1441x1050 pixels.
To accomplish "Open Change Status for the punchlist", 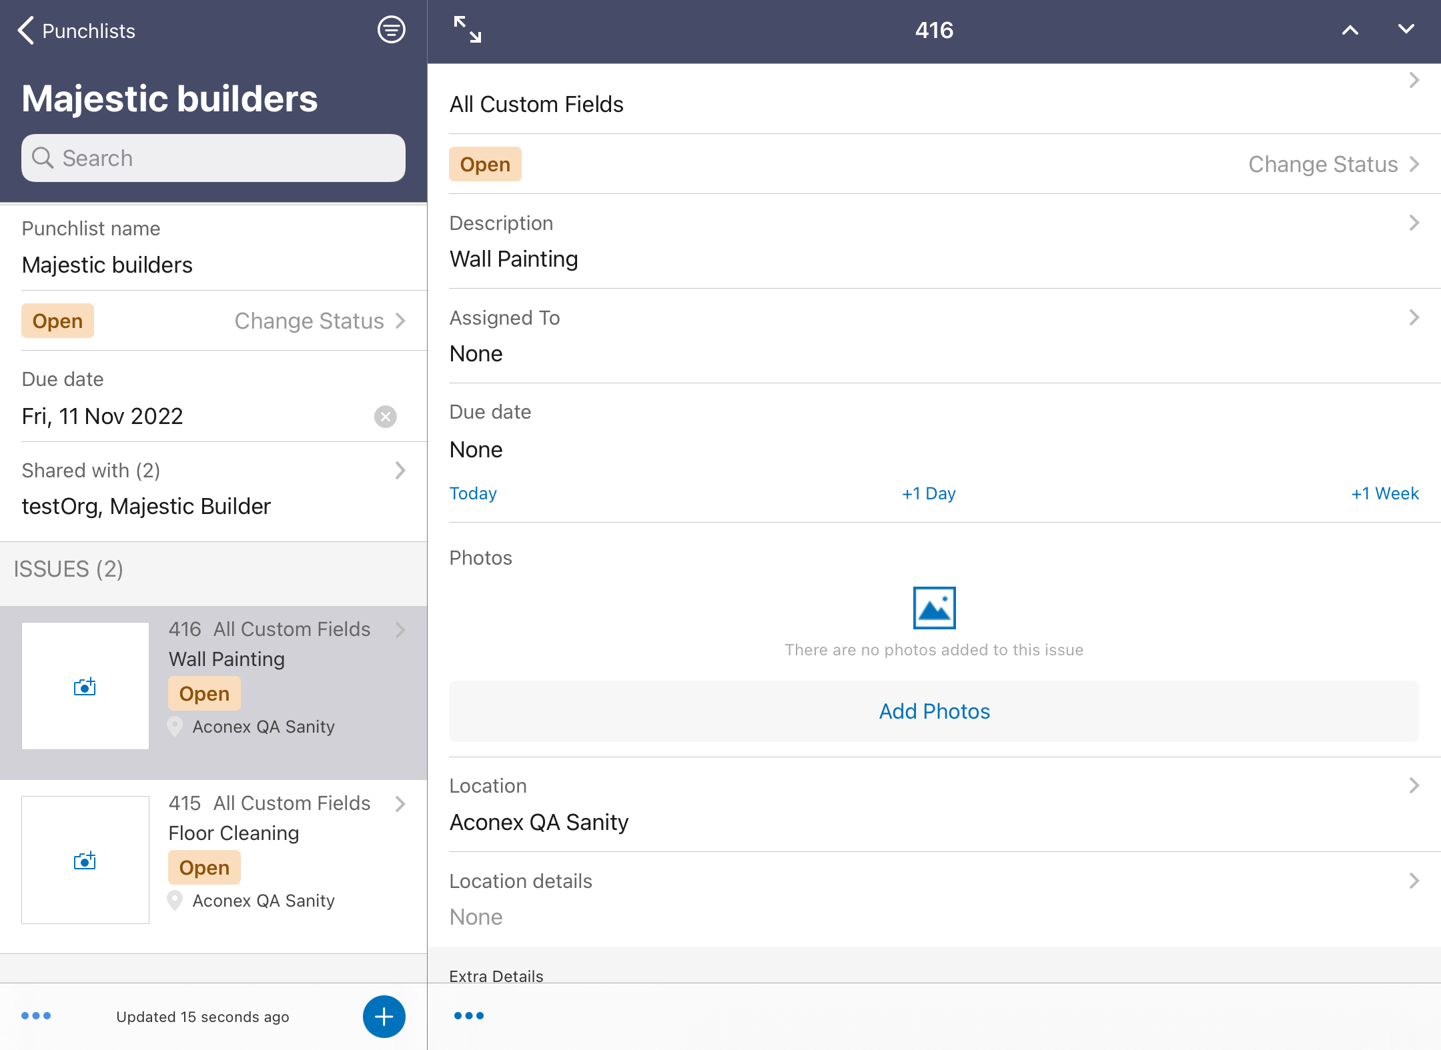I will coord(320,321).
